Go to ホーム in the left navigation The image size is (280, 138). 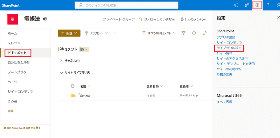[x=12, y=33]
